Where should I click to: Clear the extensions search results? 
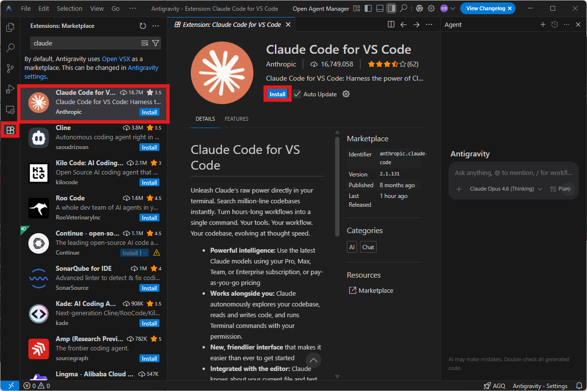pyautogui.click(x=145, y=43)
